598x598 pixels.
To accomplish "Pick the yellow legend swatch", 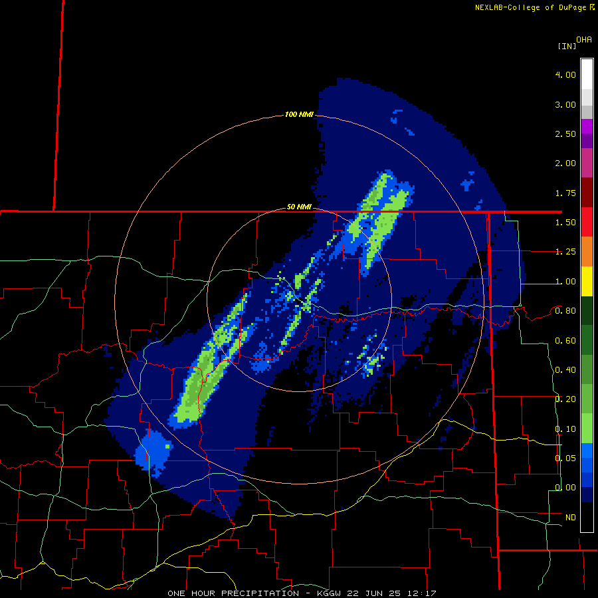I will pyautogui.click(x=587, y=282).
